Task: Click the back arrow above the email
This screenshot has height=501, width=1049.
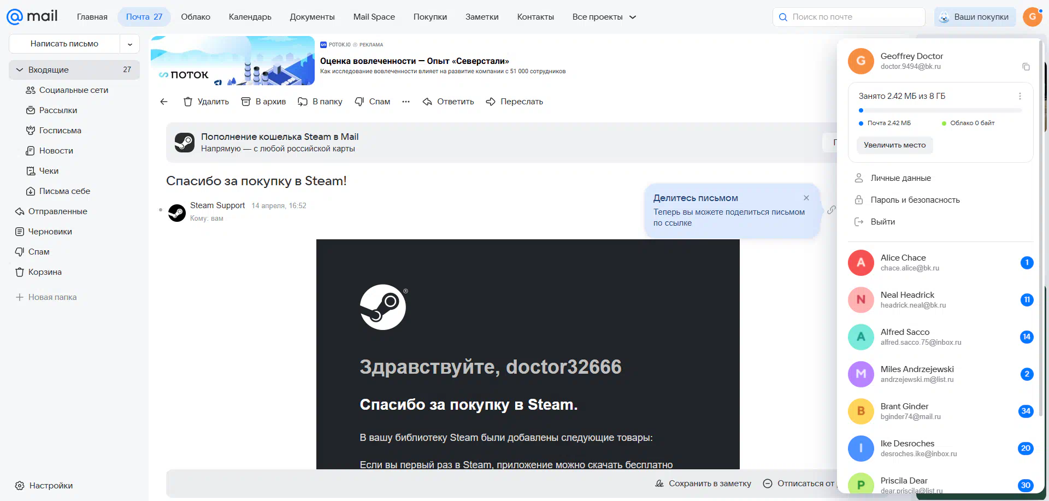Action: tap(164, 102)
